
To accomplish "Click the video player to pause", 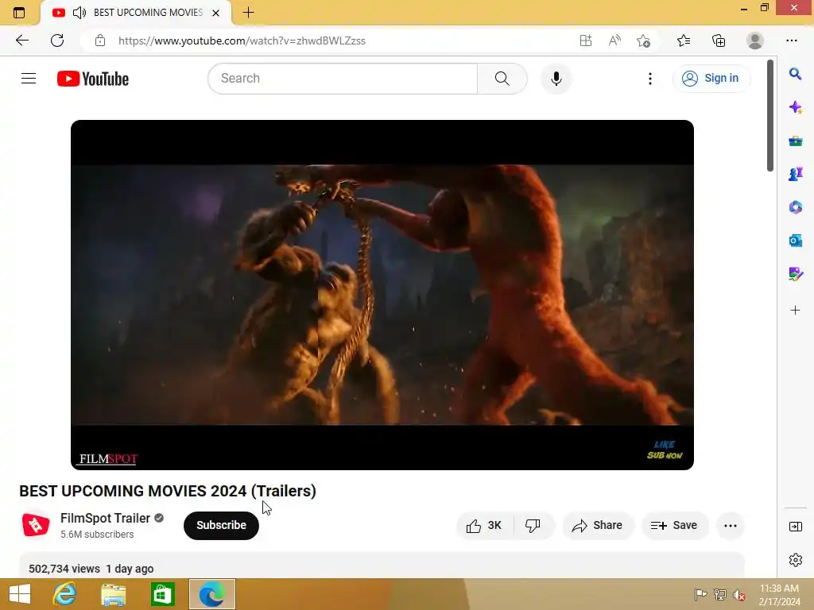I will (382, 295).
